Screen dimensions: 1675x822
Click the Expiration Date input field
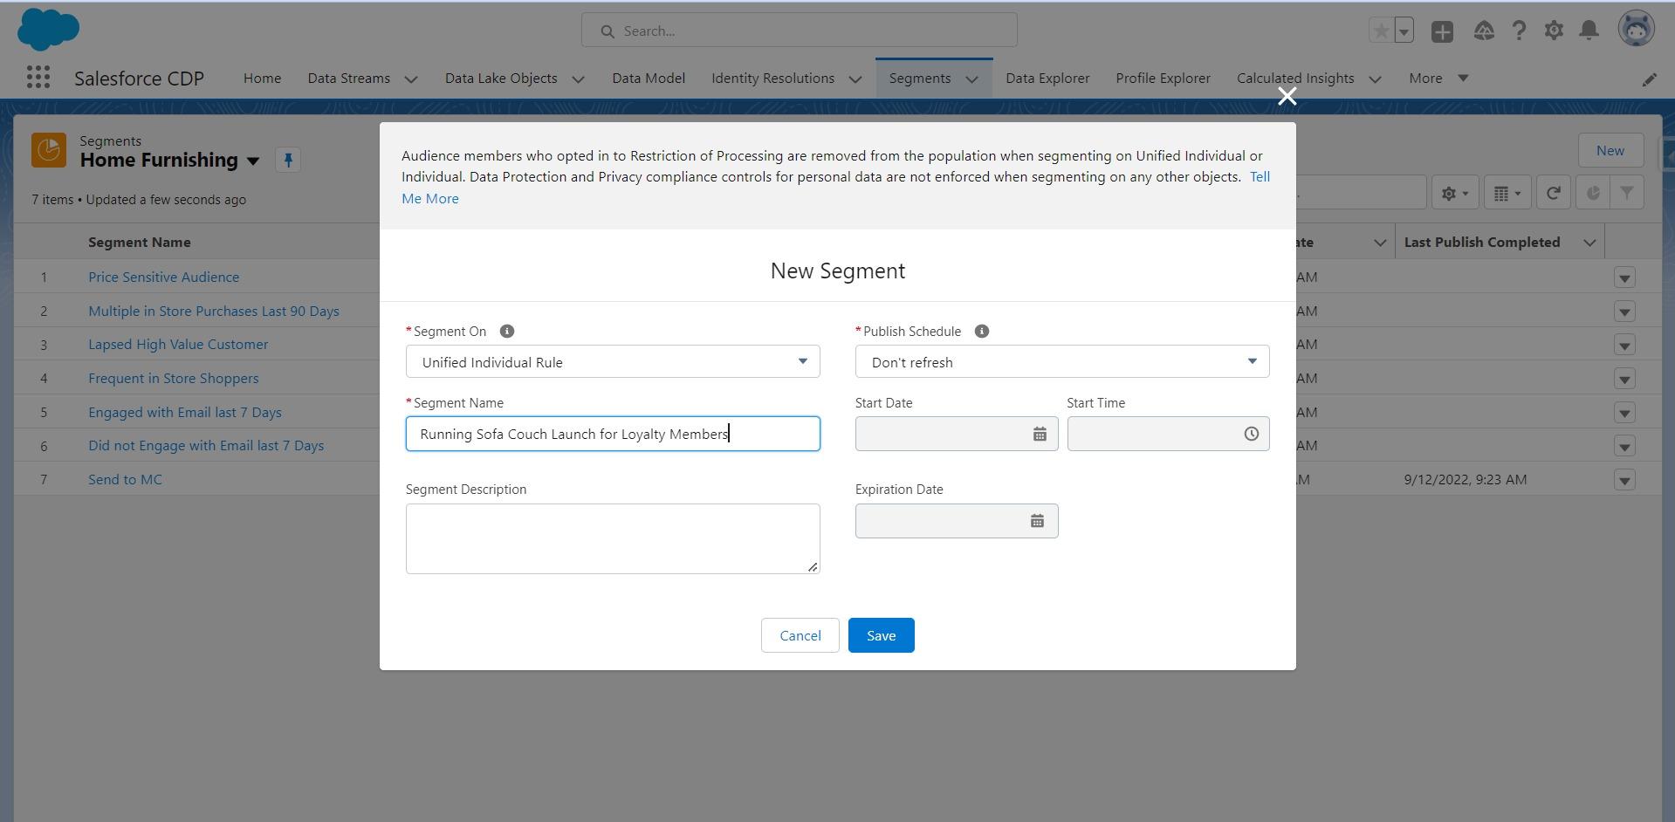click(957, 521)
